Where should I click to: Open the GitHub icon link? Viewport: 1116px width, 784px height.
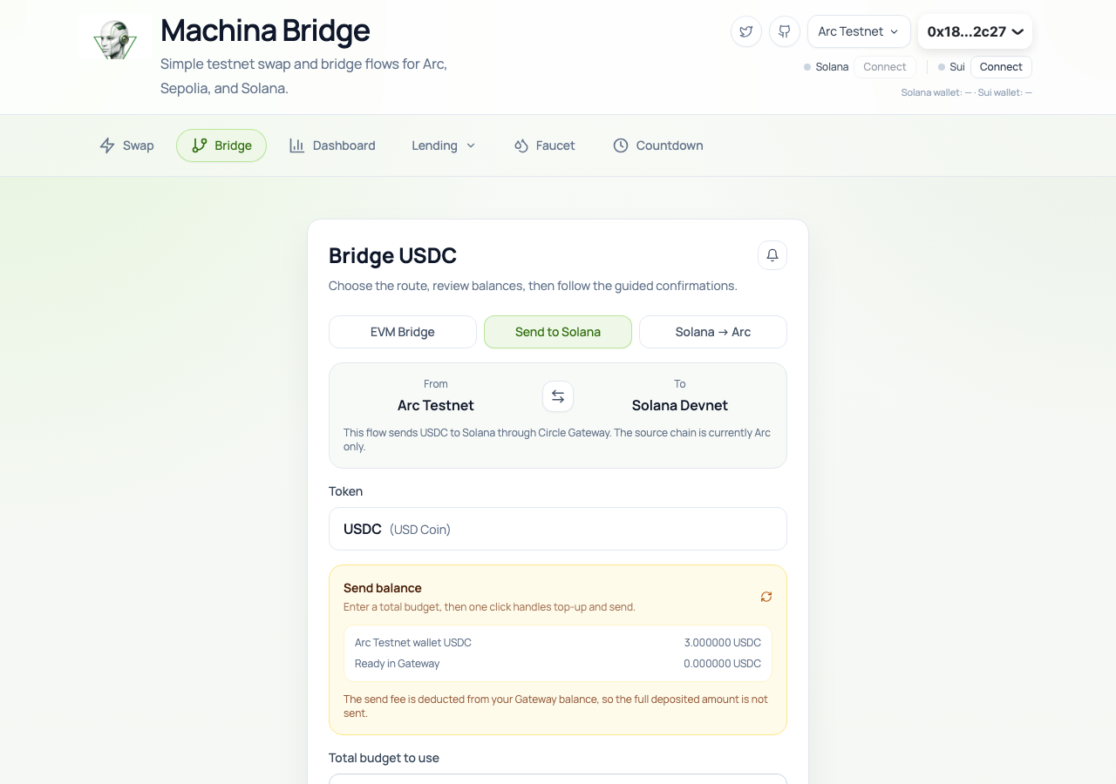pyautogui.click(x=785, y=31)
